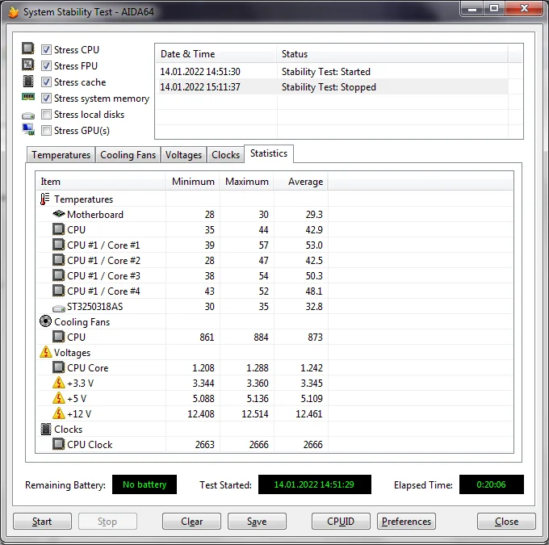Click the +12 V maximum value 12.514
Viewport: 549px width, 545px height.
point(254,414)
